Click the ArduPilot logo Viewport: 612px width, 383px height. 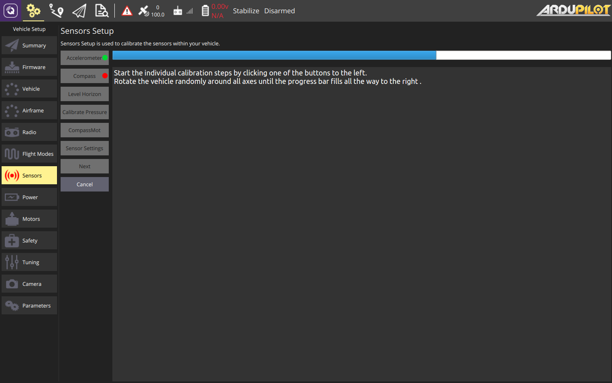(573, 10)
